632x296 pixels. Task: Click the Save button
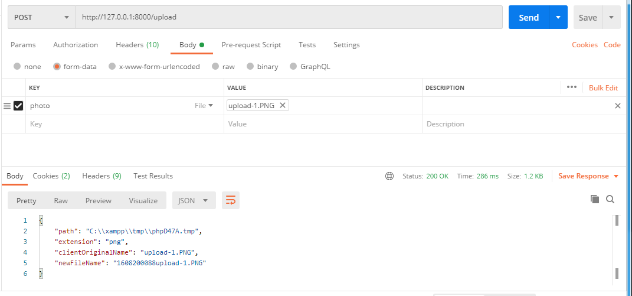588,17
